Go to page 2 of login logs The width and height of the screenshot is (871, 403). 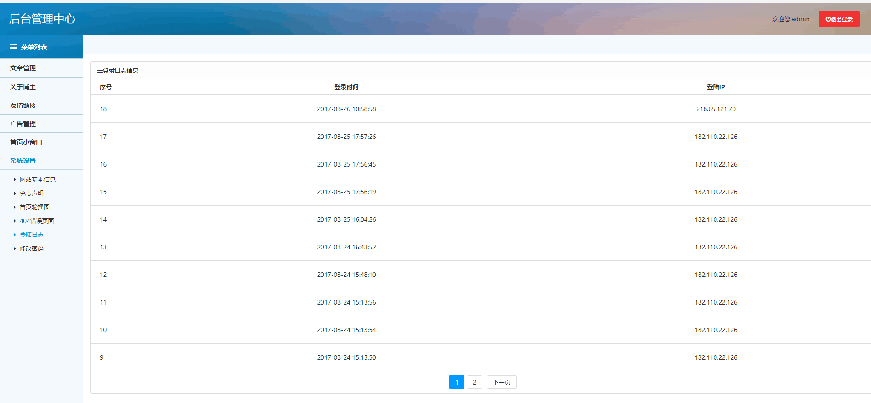(x=474, y=382)
